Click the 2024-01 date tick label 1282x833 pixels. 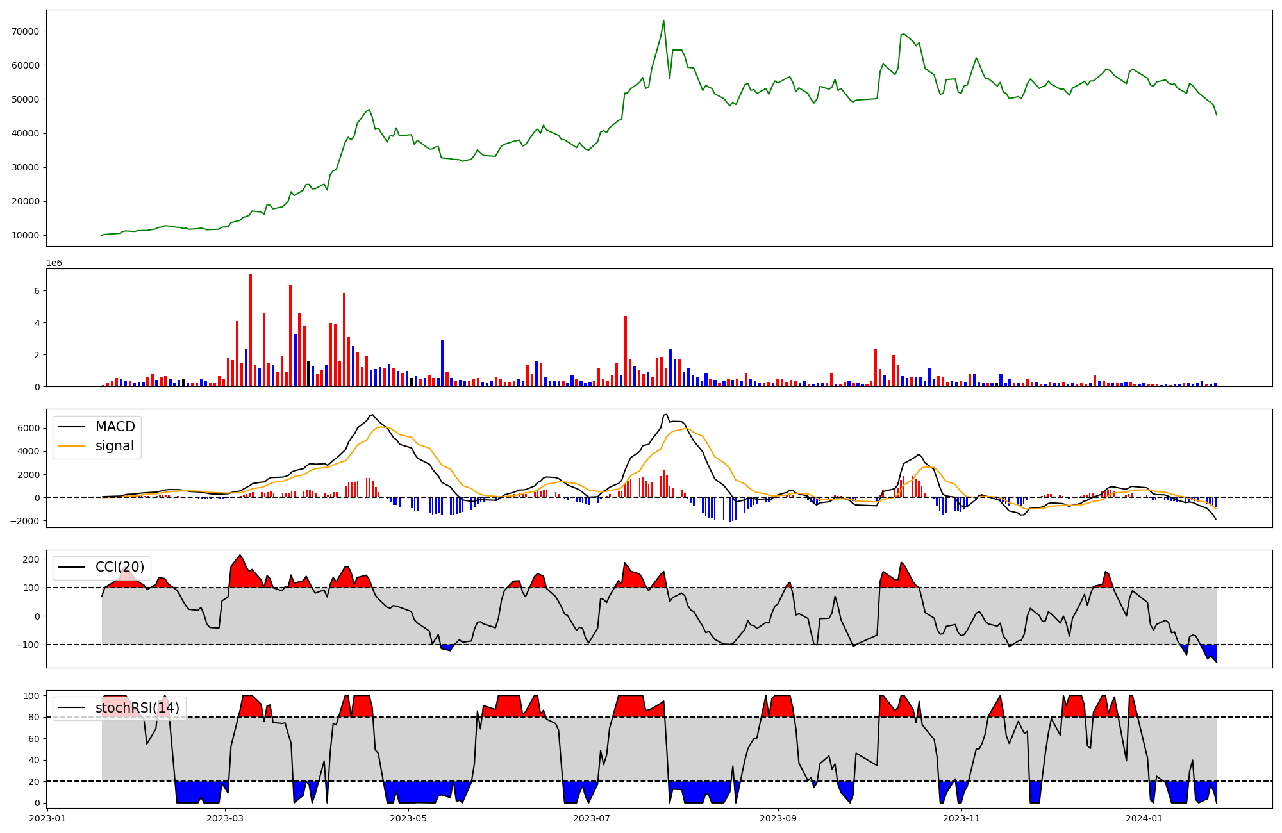coord(1144,818)
